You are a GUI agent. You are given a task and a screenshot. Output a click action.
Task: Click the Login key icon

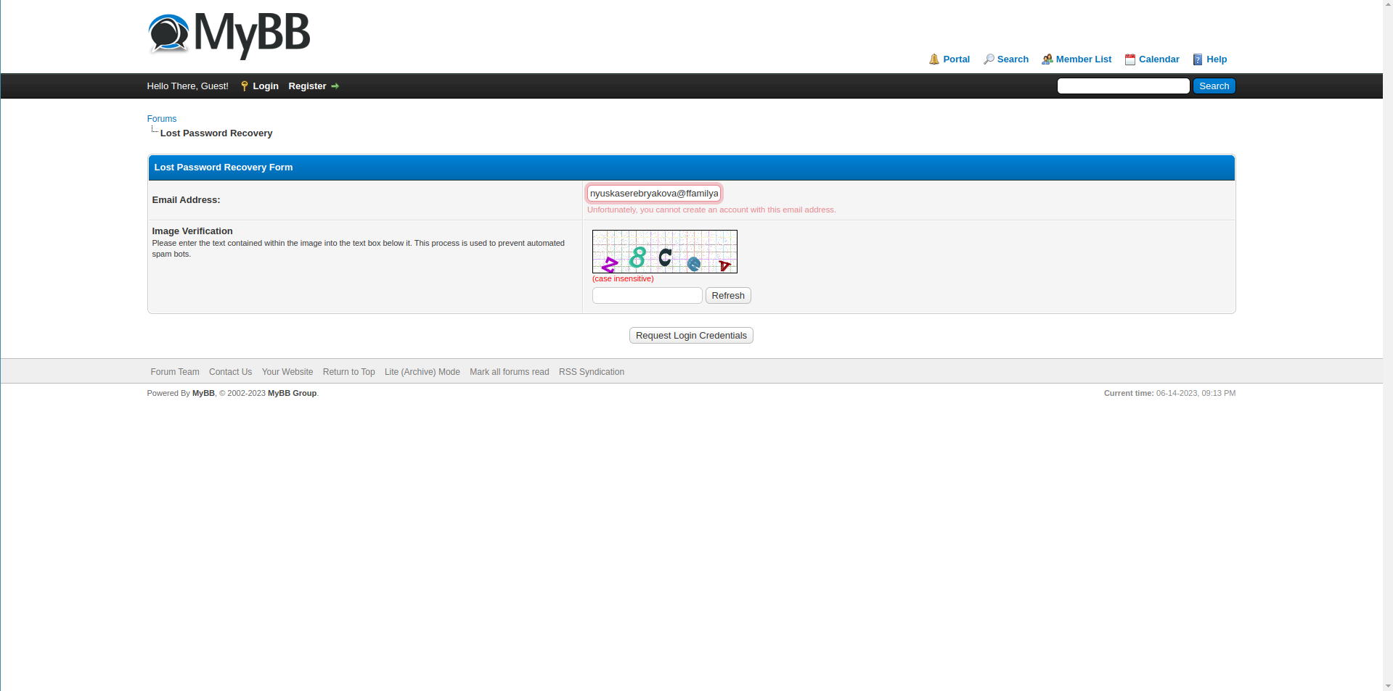click(245, 86)
